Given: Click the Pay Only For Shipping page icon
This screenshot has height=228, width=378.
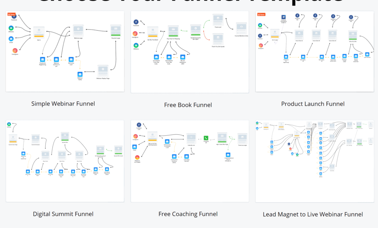Looking at the screenshot, I should point(173,31).
